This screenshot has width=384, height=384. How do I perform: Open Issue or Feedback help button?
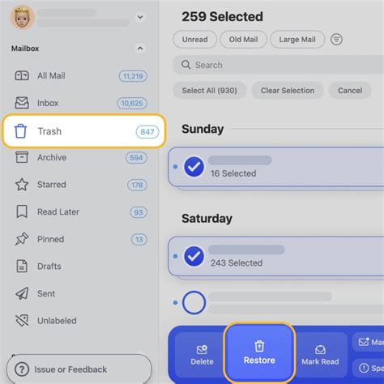click(x=79, y=369)
